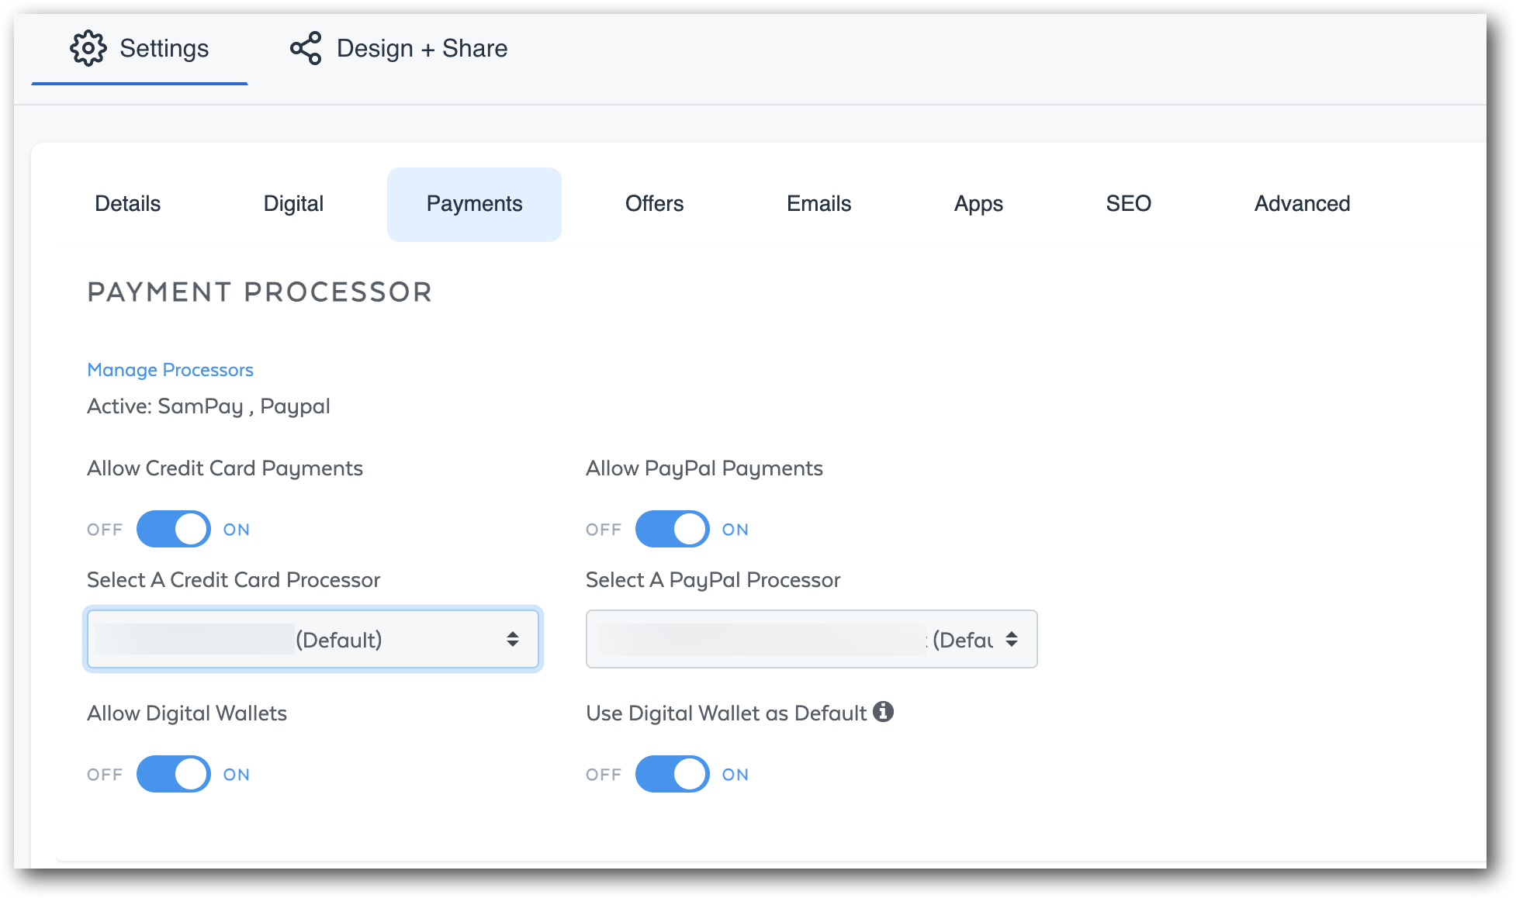Open the PayPal Processor dropdown
This screenshot has width=1516, height=898.
pyautogui.click(x=811, y=639)
